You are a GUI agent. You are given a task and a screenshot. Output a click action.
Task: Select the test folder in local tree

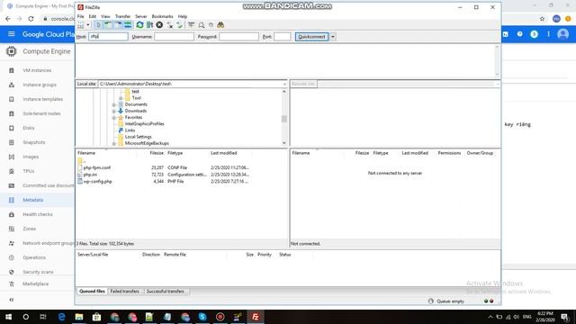(x=136, y=92)
